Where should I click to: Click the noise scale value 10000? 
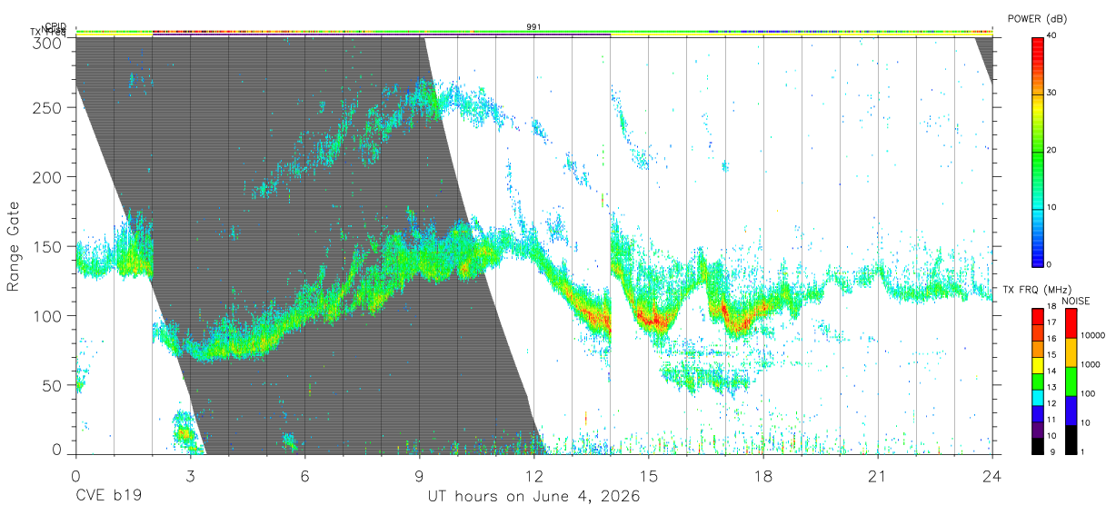pos(1092,336)
